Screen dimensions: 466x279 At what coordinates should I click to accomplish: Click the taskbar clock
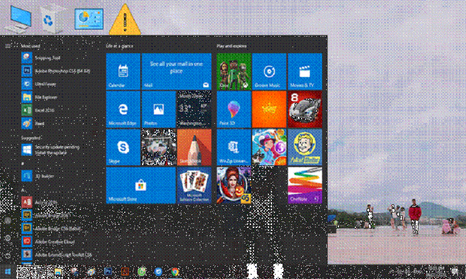coord(436,271)
